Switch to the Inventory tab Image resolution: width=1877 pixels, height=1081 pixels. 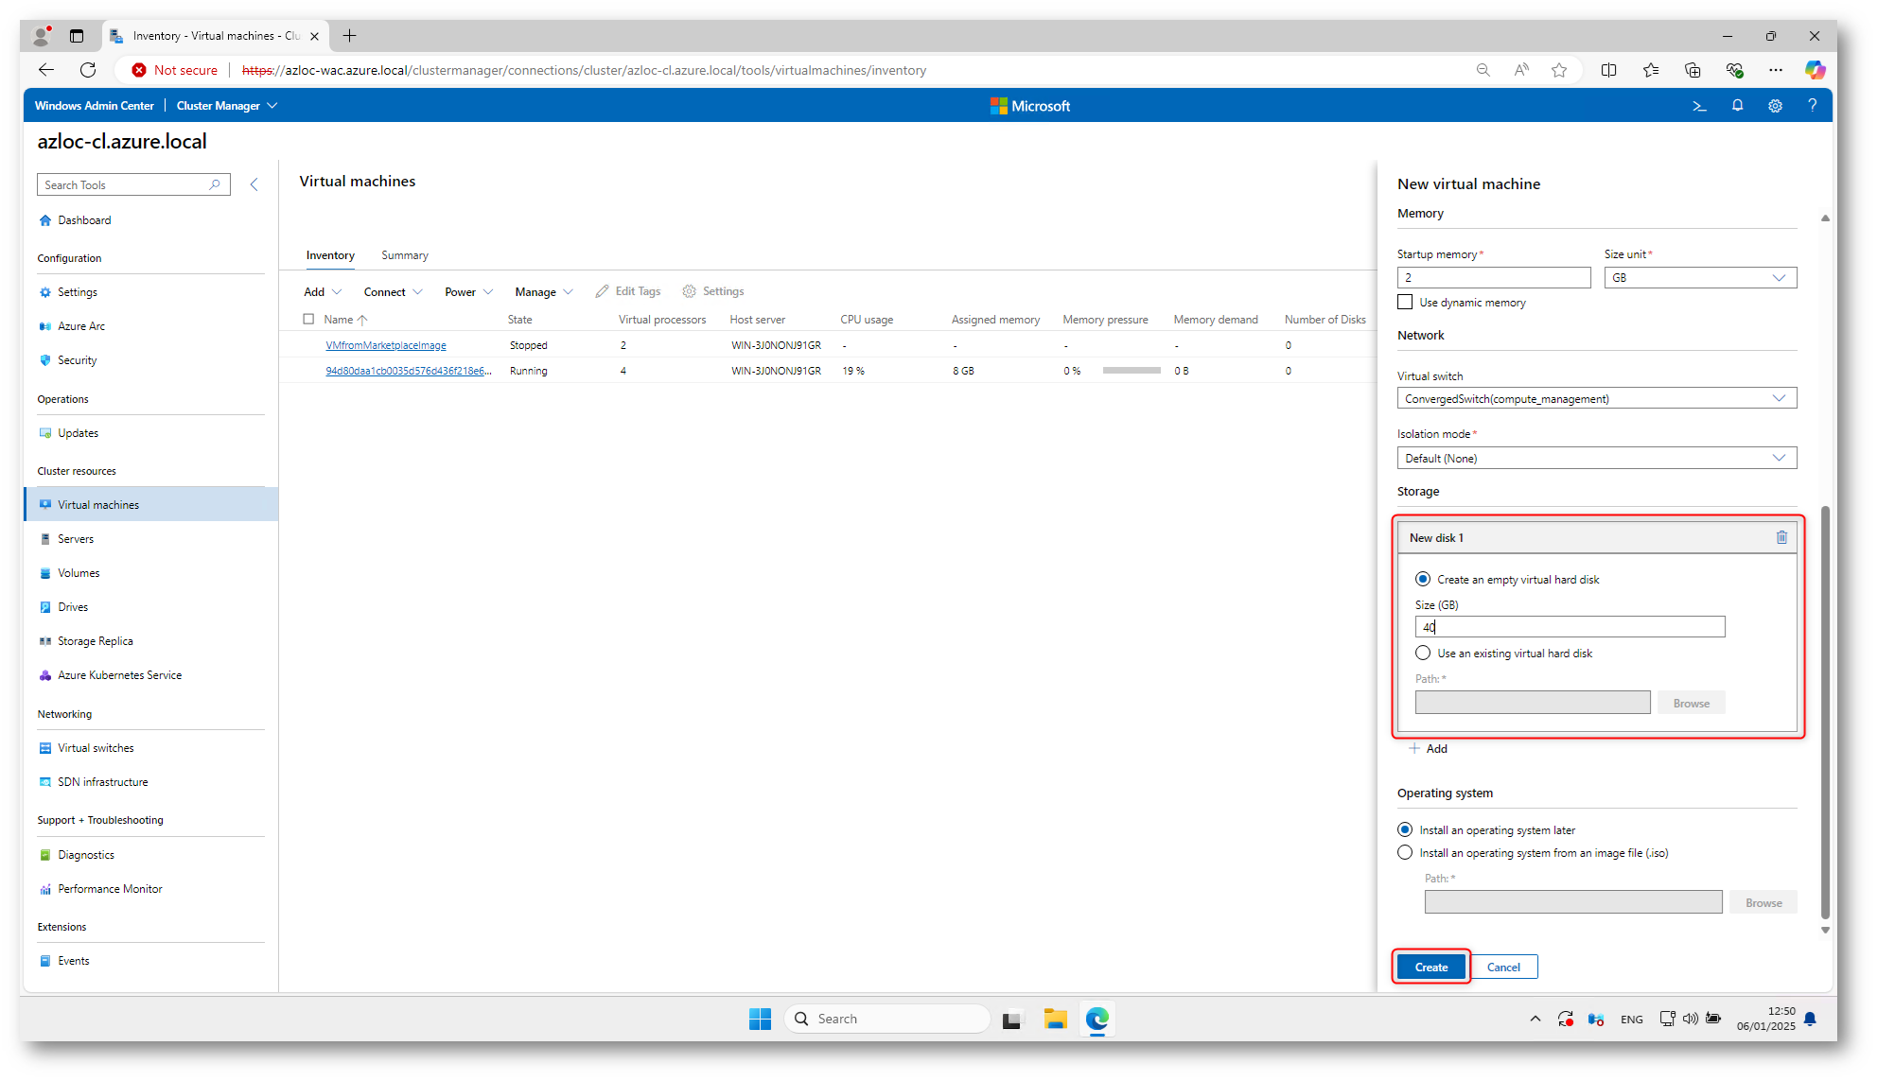coord(330,255)
